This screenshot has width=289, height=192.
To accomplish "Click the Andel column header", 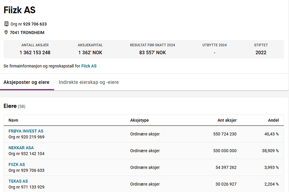I will 274,120.
